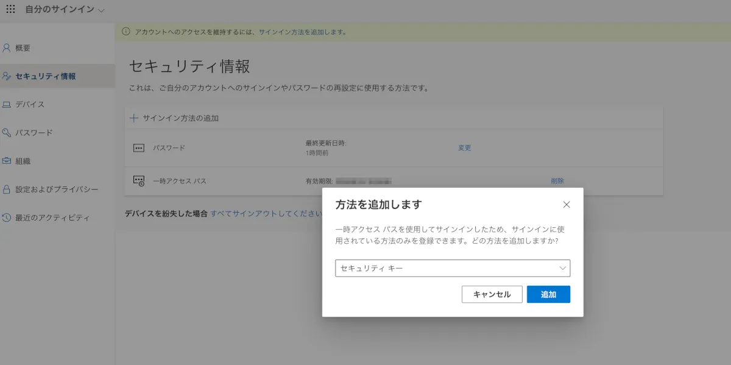The width and height of the screenshot is (731, 365).
Task: Click the chevron arrow of the method combo box
Action: pyautogui.click(x=563, y=268)
